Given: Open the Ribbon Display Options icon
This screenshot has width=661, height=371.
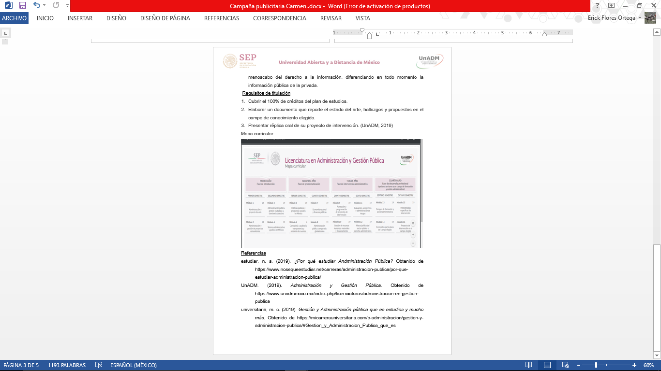Looking at the screenshot, I should point(612,6).
